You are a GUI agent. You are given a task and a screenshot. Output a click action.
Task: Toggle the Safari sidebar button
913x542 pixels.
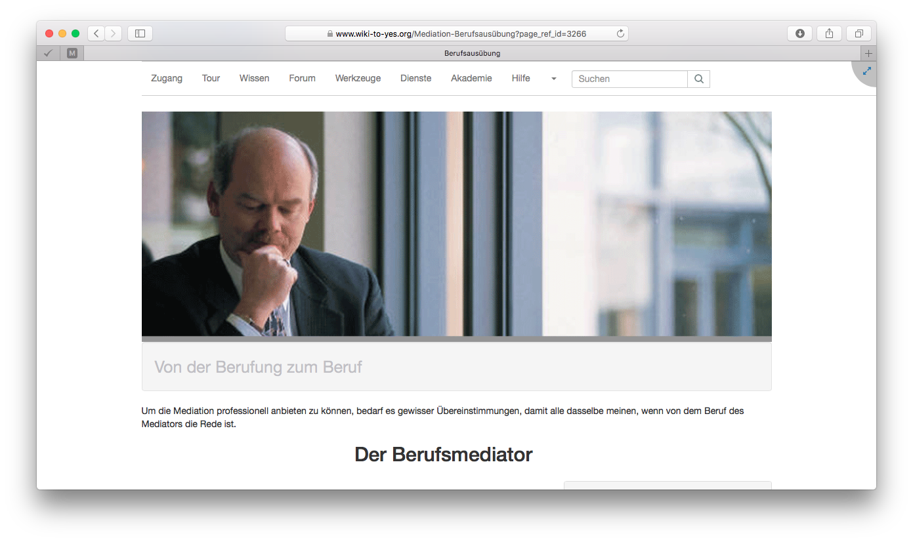coord(140,33)
